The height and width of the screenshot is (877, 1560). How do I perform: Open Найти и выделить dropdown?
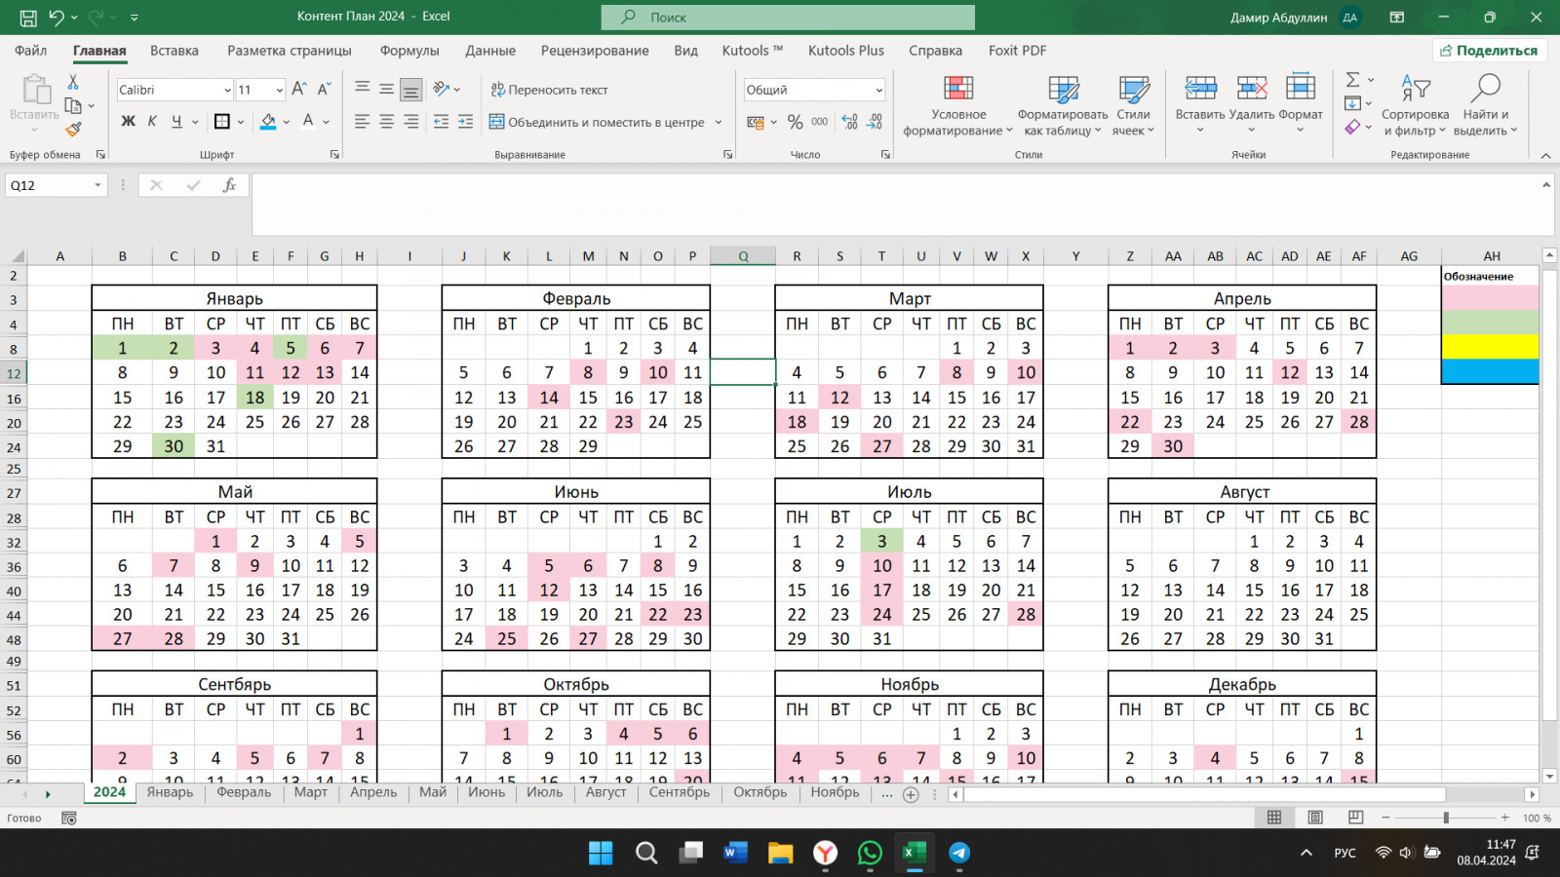[1485, 105]
